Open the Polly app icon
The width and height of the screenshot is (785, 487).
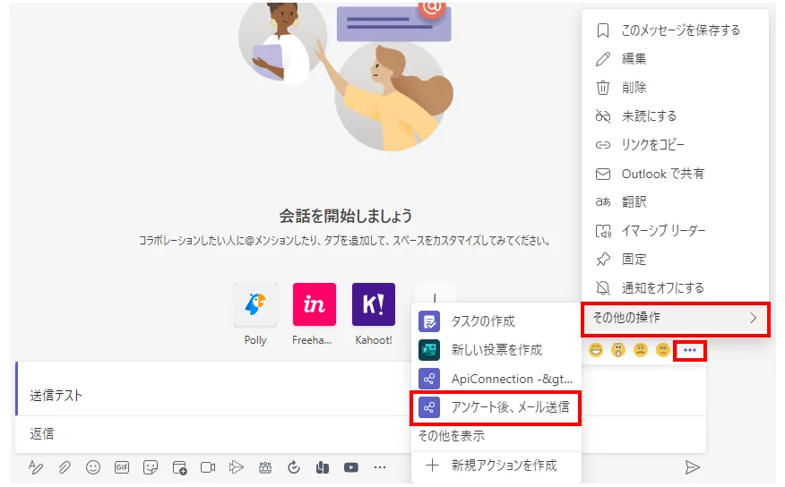tap(255, 305)
